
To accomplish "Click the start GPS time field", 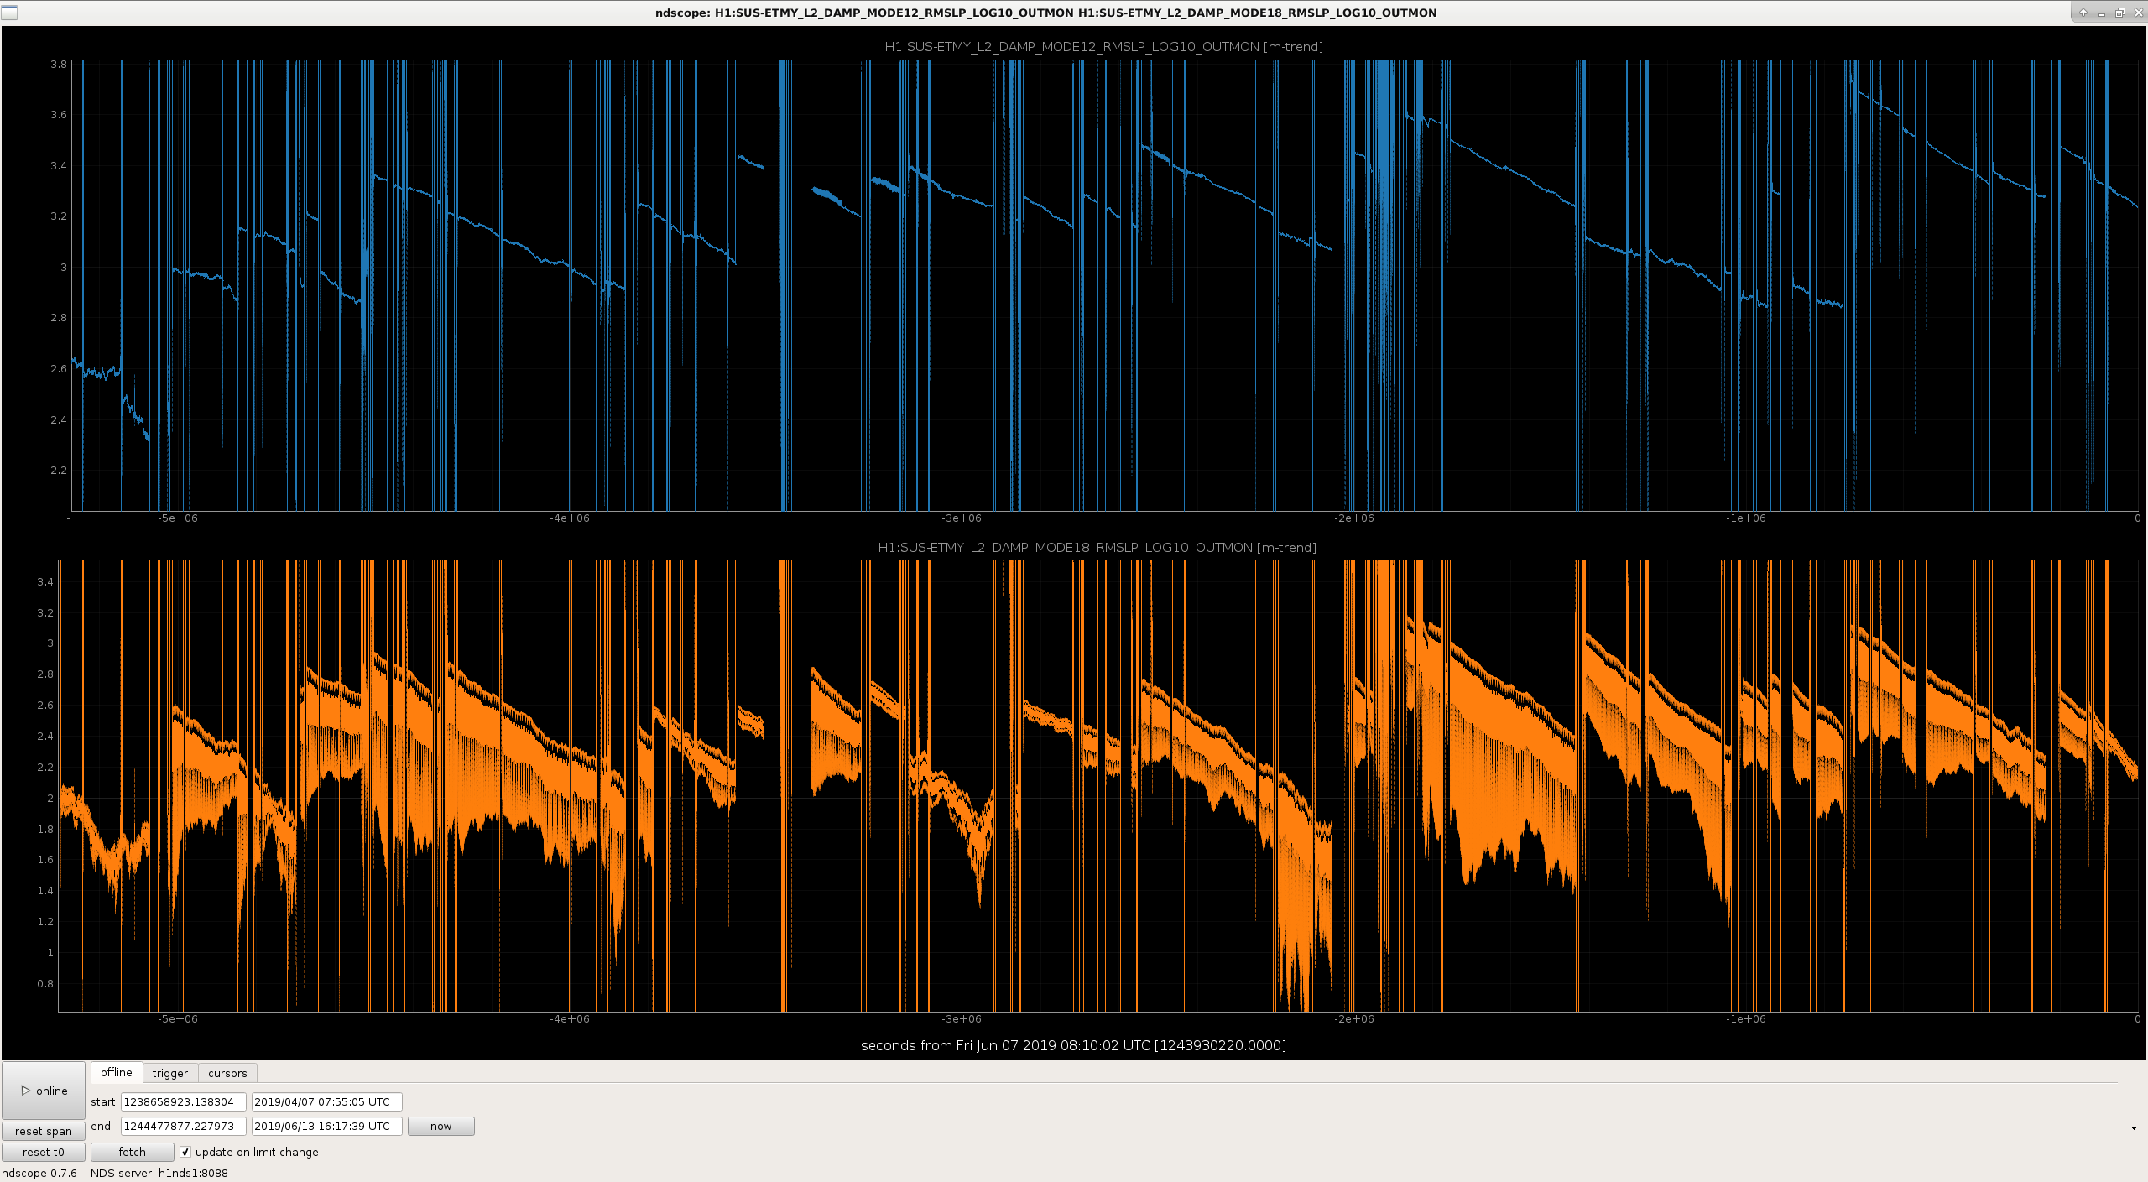I will pyautogui.click(x=183, y=1101).
